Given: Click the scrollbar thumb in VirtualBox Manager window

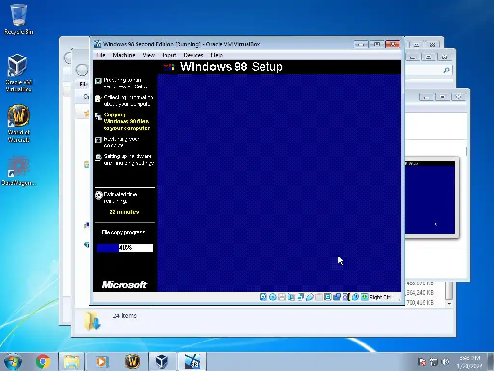Looking at the screenshot, I should (466, 151).
